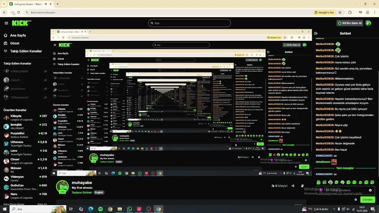
Task: Insert the last emote in the row
Action: click(x=372, y=182)
